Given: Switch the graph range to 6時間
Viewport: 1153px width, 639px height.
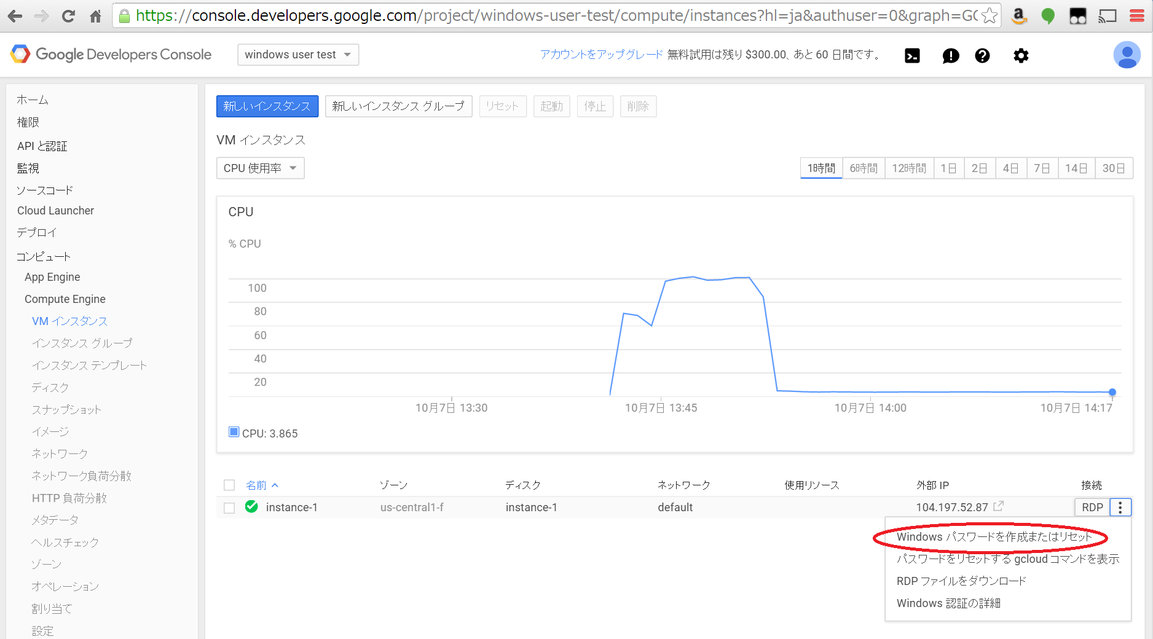Looking at the screenshot, I should click(x=864, y=168).
